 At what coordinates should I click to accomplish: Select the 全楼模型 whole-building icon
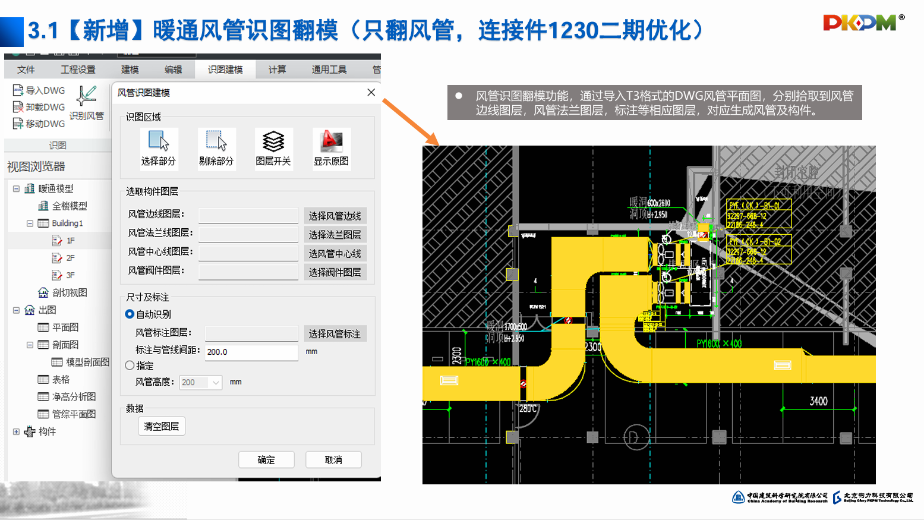pyautogui.click(x=43, y=206)
